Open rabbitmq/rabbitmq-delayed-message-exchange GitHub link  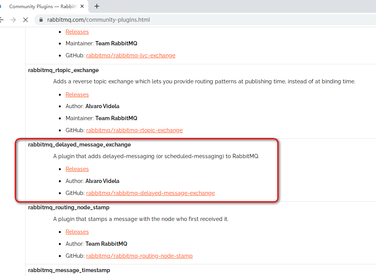tap(150, 193)
